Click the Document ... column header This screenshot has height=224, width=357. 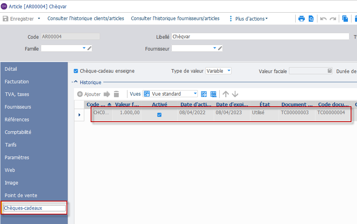click(x=297, y=105)
